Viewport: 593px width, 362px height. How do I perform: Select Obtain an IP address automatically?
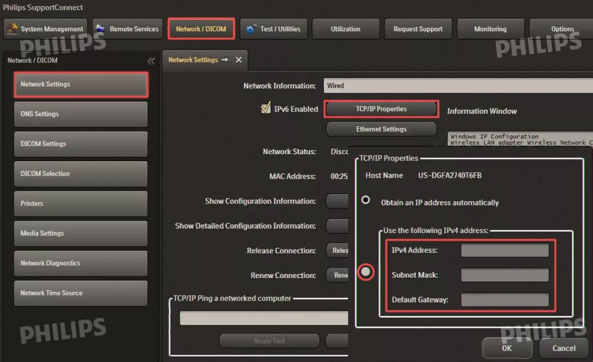click(x=366, y=200)
